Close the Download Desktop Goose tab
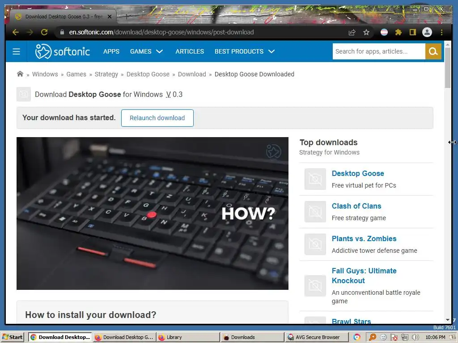The height and width of the screenshot is (343, 458). click(x=110, y=17)
